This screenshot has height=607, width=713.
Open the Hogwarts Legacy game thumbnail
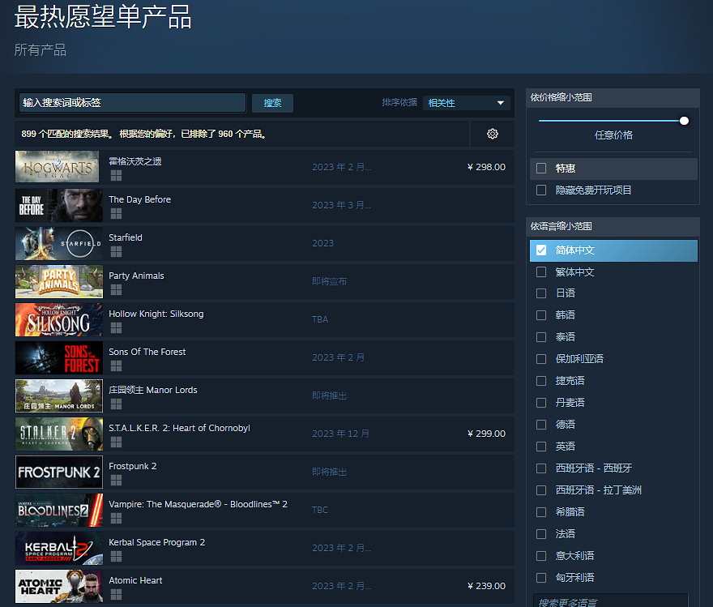58,167
